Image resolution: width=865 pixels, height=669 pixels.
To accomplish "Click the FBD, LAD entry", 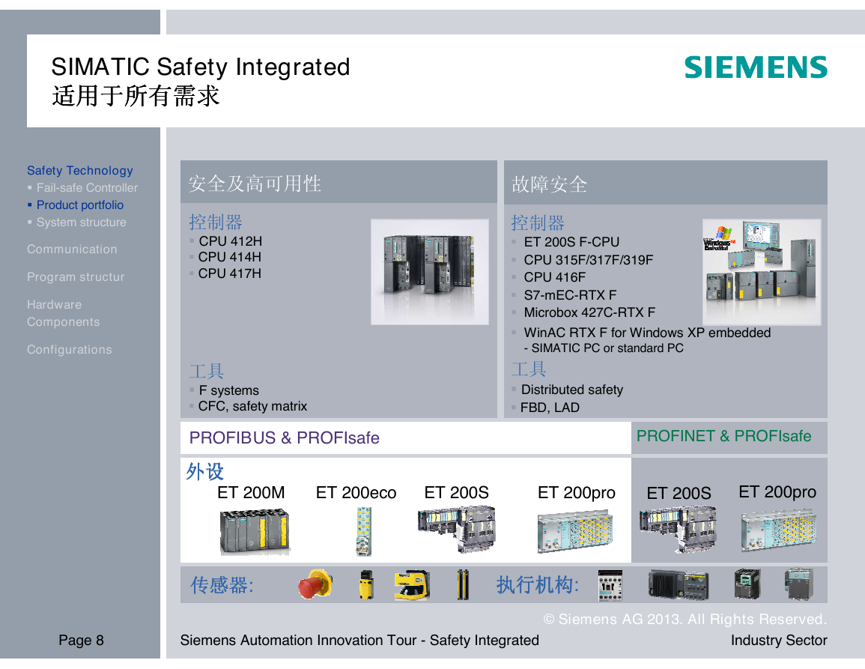I will (550, 408).
